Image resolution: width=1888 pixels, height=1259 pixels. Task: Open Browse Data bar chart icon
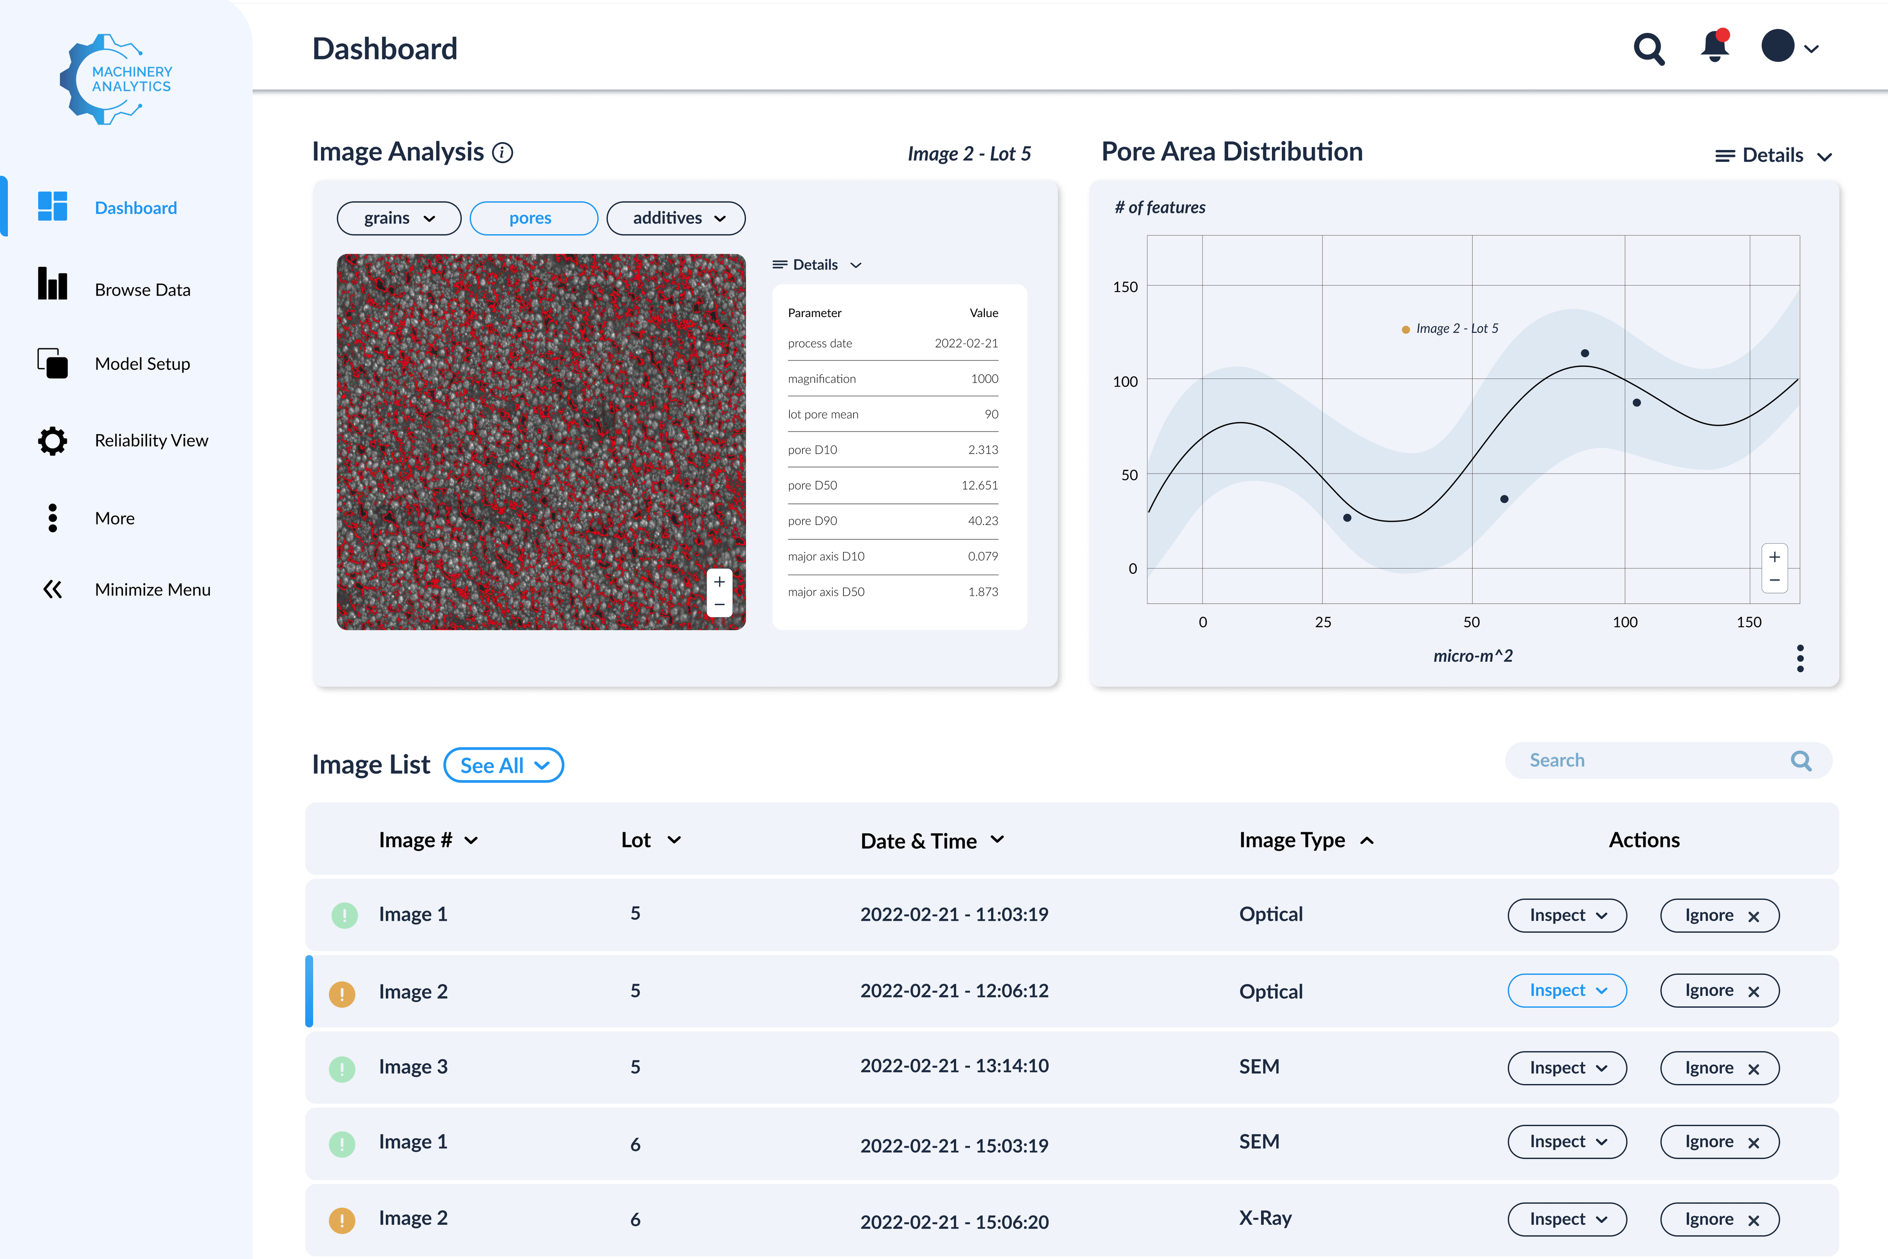(x=52, y=284)
